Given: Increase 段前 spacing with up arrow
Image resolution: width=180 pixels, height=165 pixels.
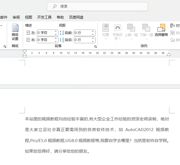Looking at the screenshot, I should click(93, 31).
